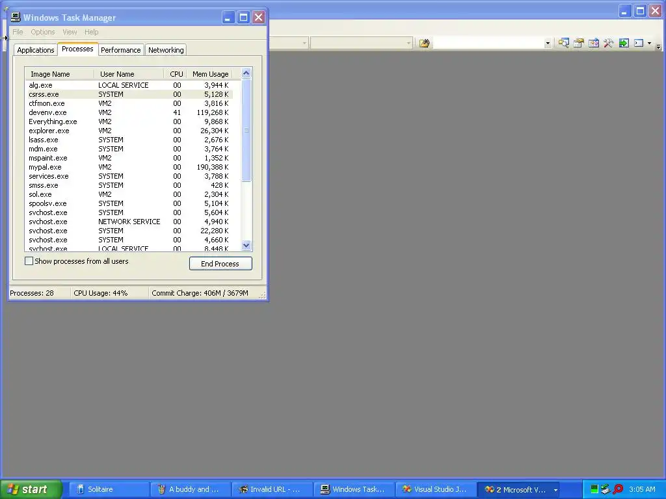This screenshot has width=666, height=499.
Task: Switch to Solitaire on the taskbar
Action: click(x=109, y=489)
